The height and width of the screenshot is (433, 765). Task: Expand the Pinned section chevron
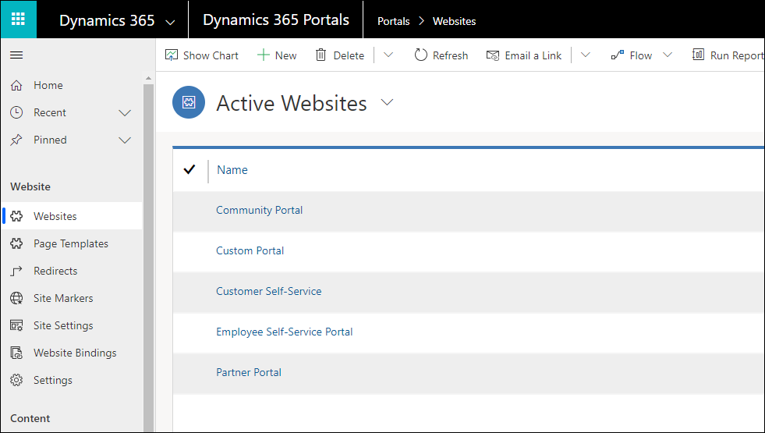coord(125,140)
